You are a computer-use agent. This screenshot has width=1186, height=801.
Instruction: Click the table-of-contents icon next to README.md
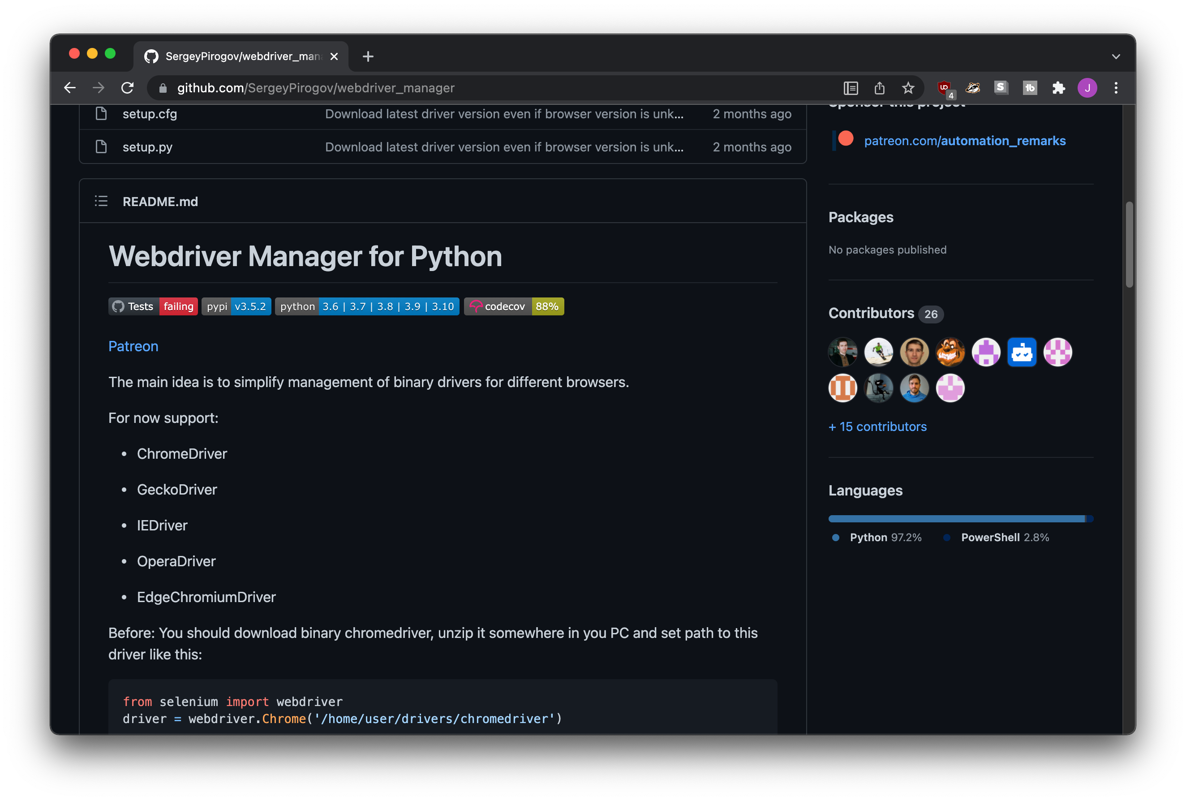(x=100, y=201)
